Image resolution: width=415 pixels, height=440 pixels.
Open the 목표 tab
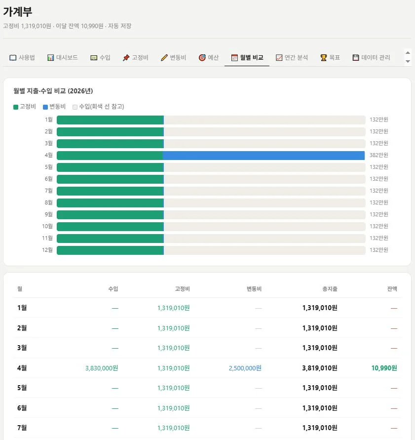[330, 57]
